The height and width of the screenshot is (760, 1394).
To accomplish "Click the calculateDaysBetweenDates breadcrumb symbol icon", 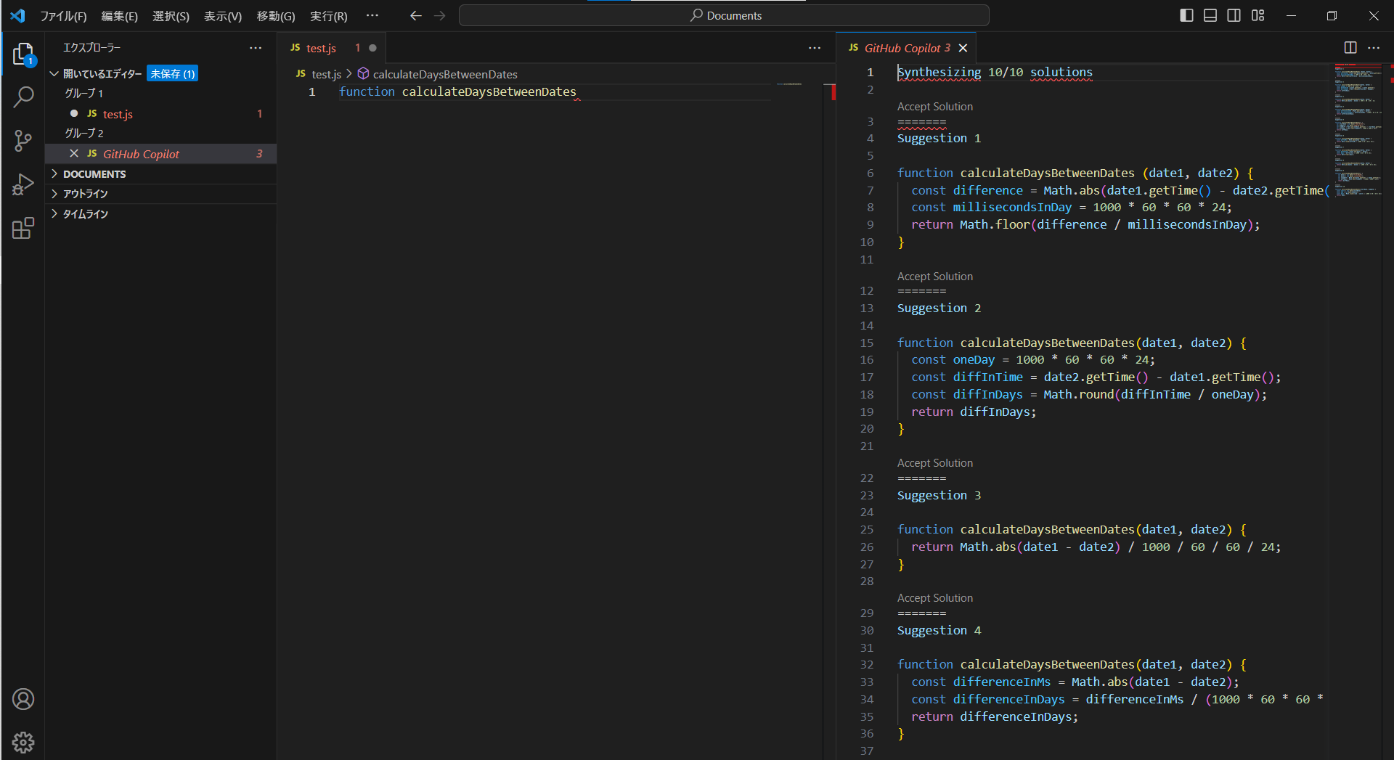I will [363, 74].
